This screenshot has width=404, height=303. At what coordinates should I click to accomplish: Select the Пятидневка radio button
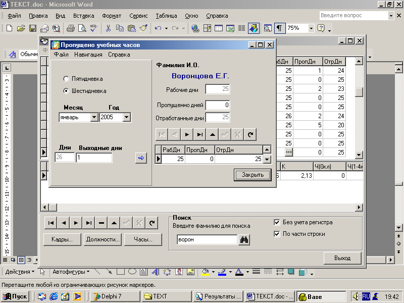(x=66, y=79)
